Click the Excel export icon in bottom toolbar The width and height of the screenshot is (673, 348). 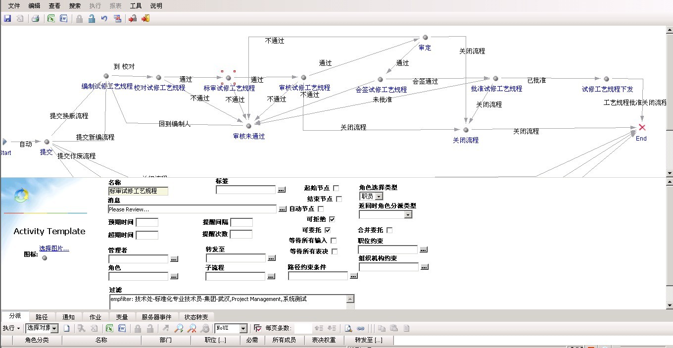tap(110, 328)
